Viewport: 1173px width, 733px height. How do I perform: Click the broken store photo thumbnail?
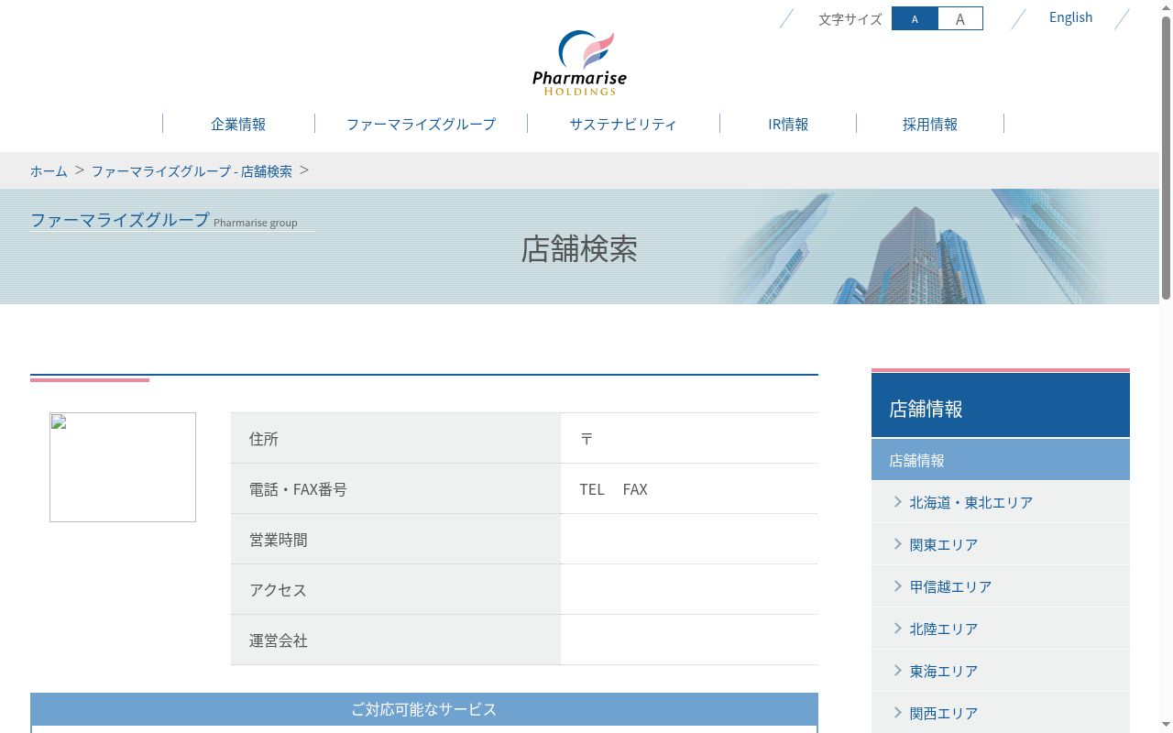tap(123, 467)
